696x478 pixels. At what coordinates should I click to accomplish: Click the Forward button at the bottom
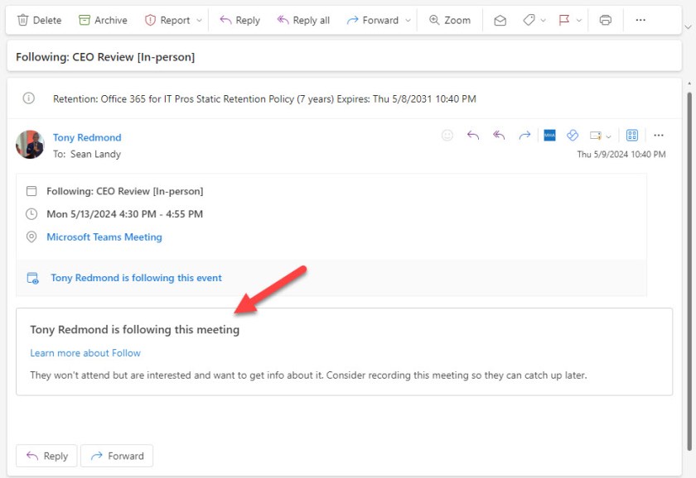[x=117, y=456]
